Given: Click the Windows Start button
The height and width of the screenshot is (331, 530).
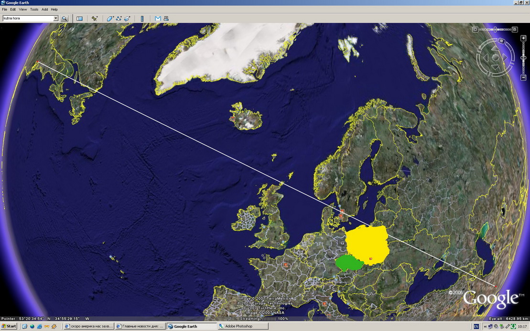Looking at the screenshot, I should coord(9,326).
